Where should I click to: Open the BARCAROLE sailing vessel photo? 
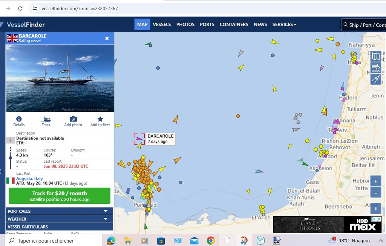[x=60, y=78]
